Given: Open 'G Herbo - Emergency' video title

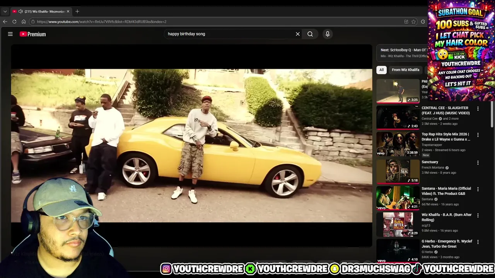Looking at the screenshot, I should tap(447, 244).
